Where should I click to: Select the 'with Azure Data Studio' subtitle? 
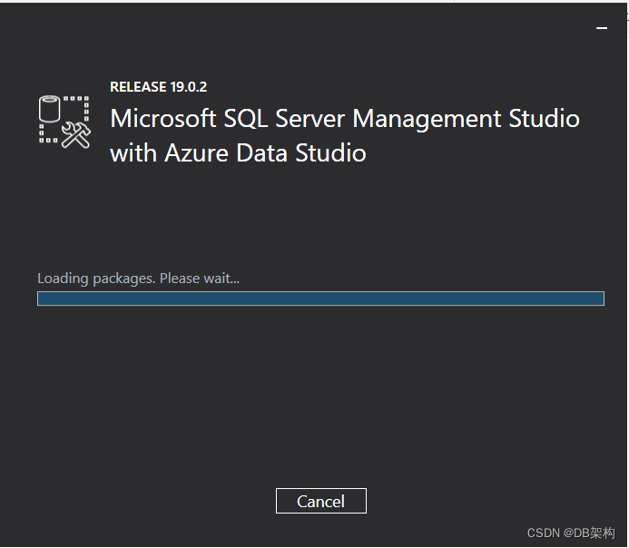238,153
